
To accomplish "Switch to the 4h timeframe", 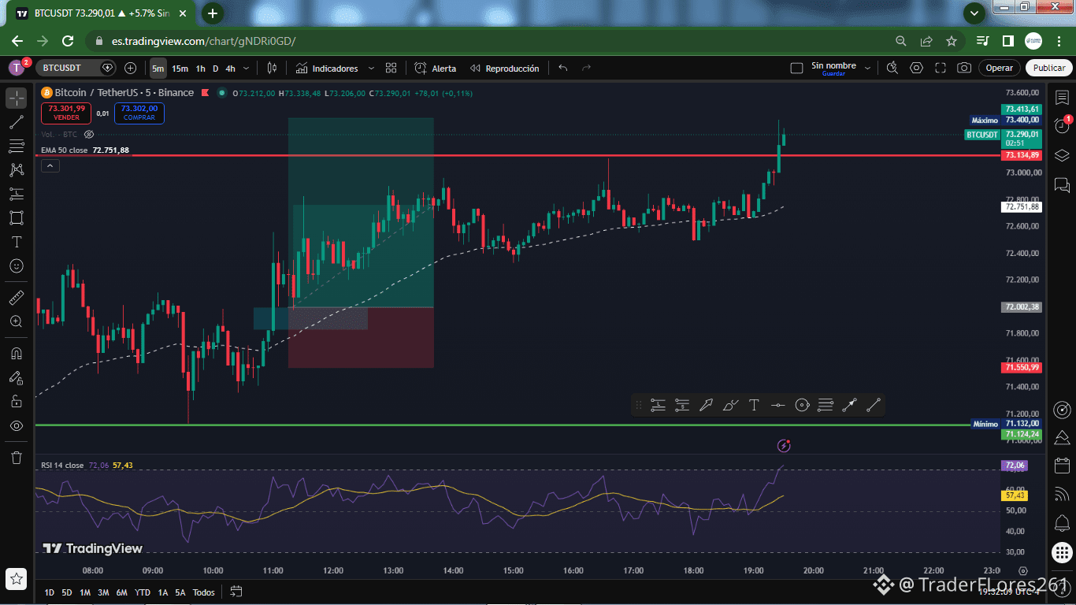I will coord(230,69).
